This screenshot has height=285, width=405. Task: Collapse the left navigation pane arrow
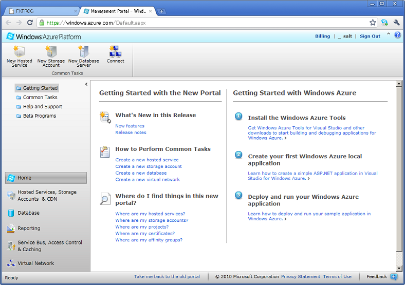coord(86,84)
